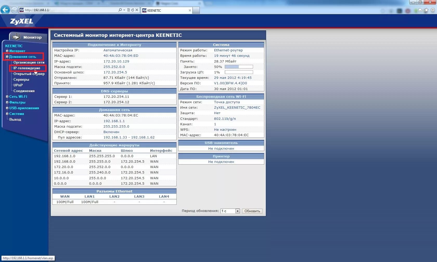This screenshot has width=437, height=262.
Task: Click Выход to log out
Action: pyautogui.click(x=15, y=120)
